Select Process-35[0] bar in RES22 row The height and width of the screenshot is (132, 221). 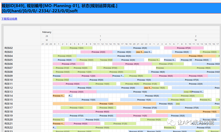[x=104, y=127]
